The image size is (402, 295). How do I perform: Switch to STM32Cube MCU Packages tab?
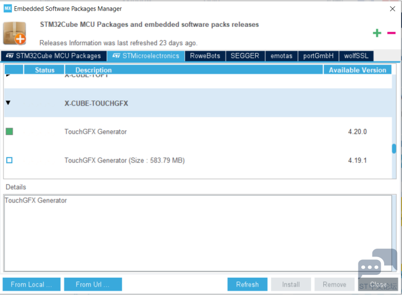(x=54, y=56)
